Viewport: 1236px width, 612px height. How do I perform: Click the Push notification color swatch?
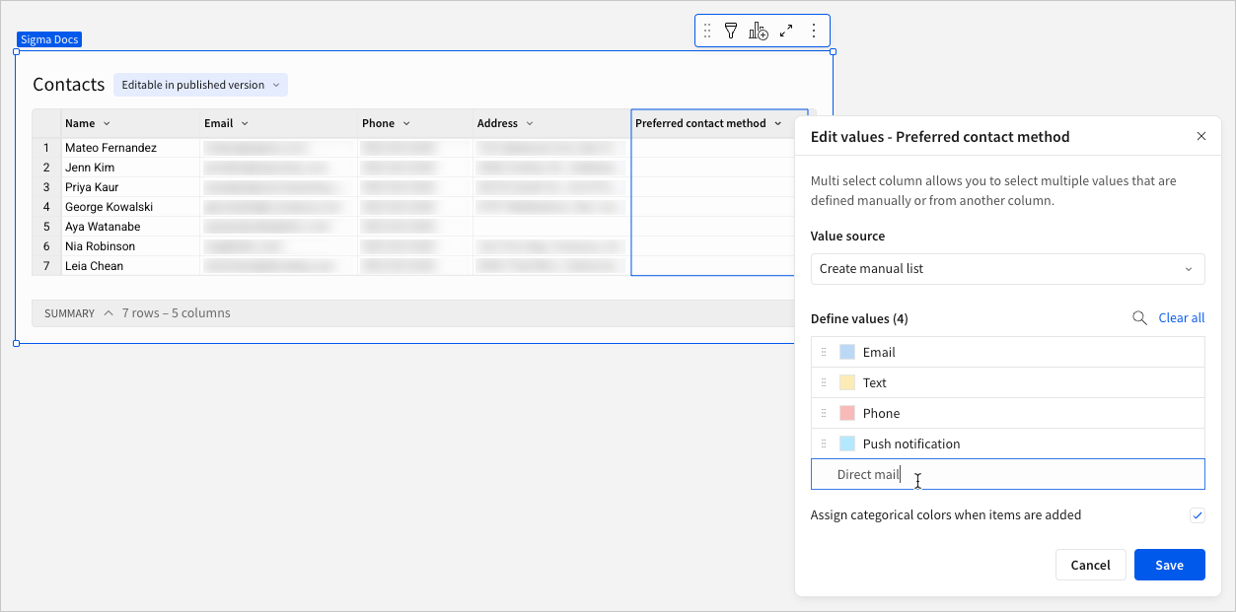[x=847, y=444]
